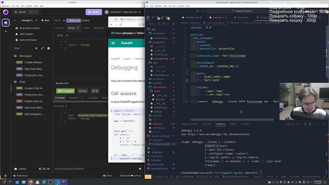Launch Firefox from the taskbar
Viewport: 329px width, 185px height.
[31, 182]
